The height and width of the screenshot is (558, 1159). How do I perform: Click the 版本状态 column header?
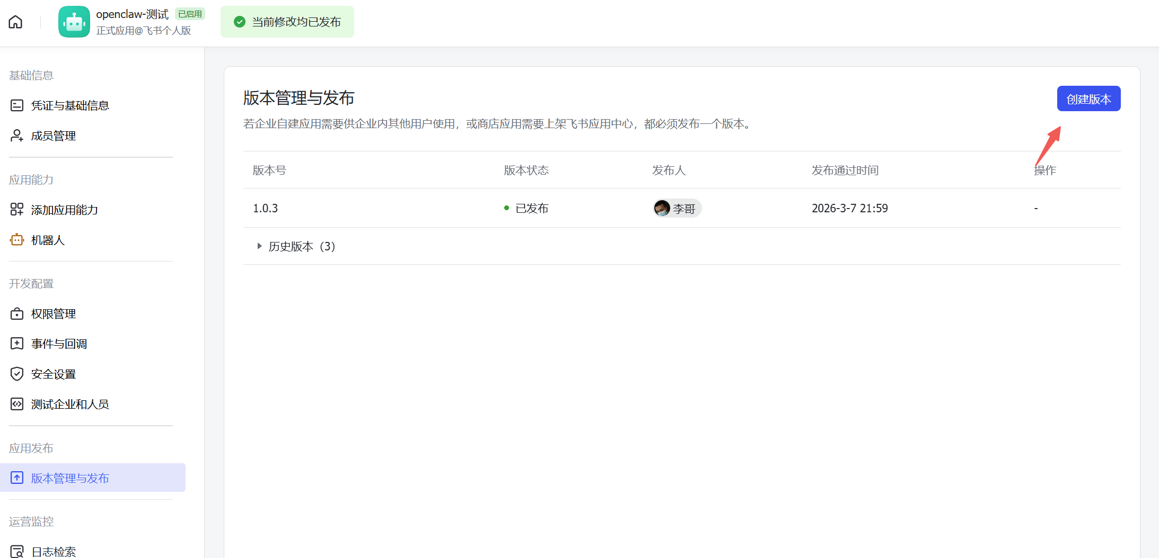pos(526,170)
